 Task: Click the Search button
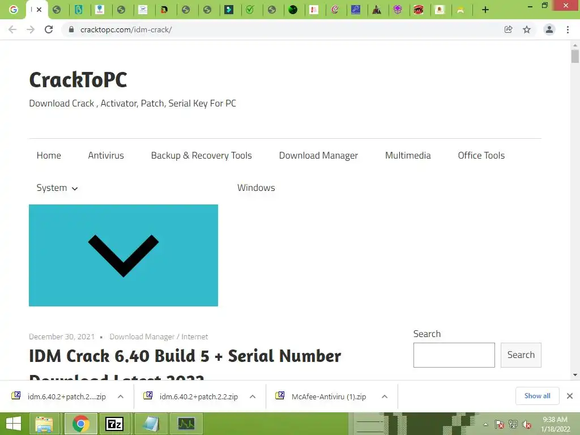click(521, 355)
